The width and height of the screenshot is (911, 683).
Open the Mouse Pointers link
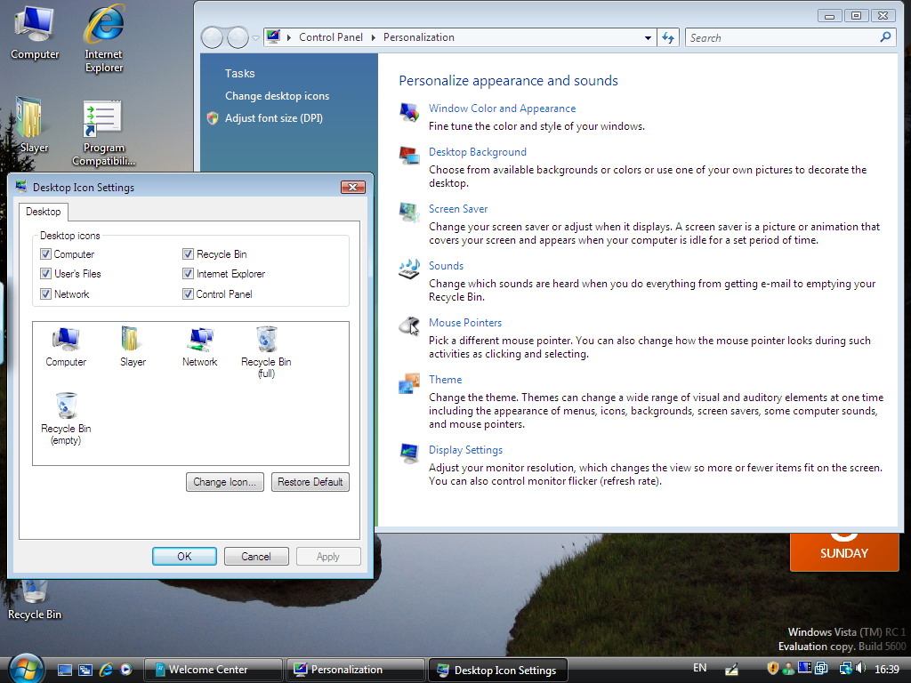(464, 322)
